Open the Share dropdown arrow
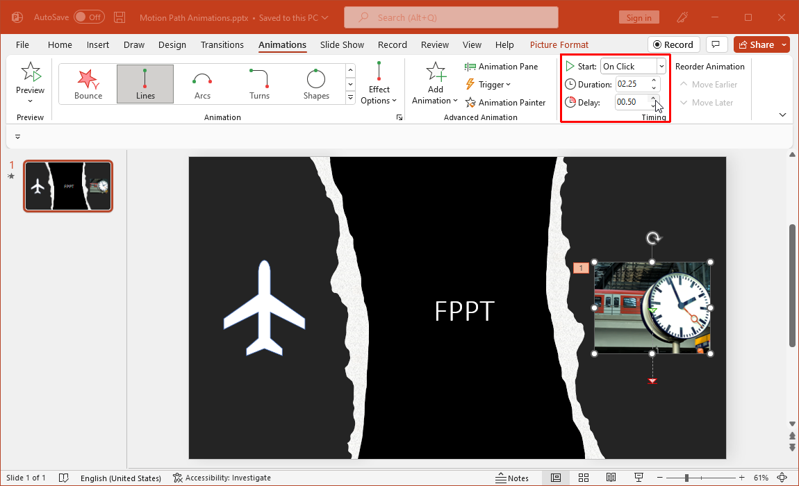The image size is (799, 486). (x=784, y=45)
